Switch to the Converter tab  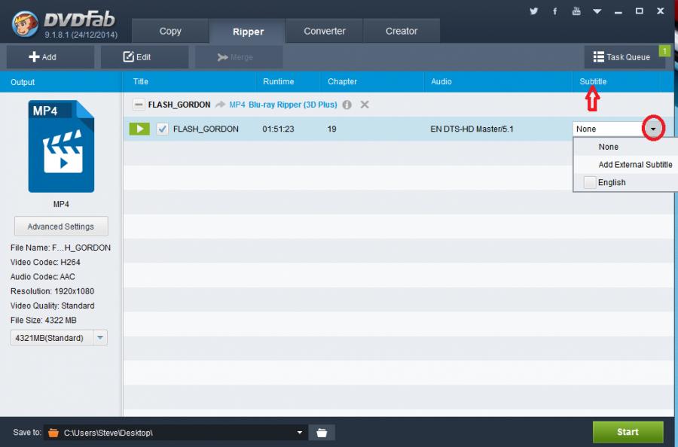[x=324, y=31]
